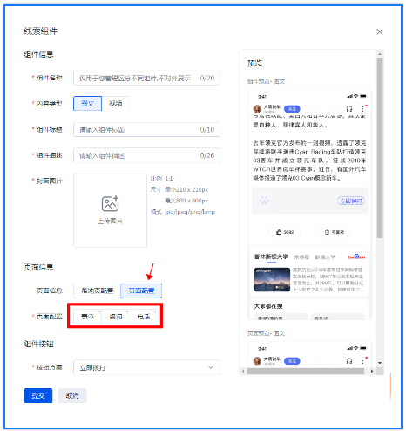
Task: Click the headphone icon in second preview
Action: click(349, 361)
